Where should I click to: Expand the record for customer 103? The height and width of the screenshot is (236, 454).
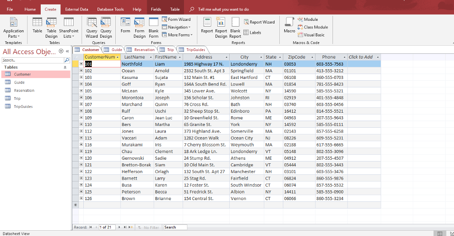pyautogui.click(x=81, y=78)
